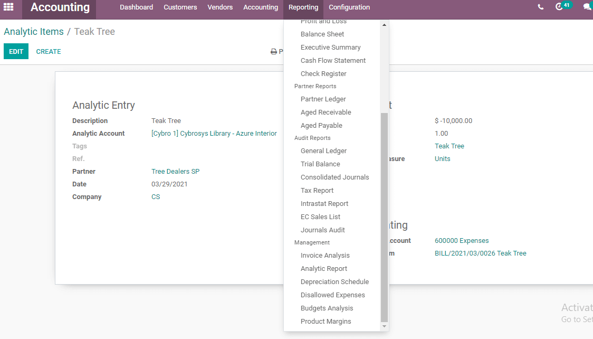Open Cybrosys Library - Azure Interior analytic account
Image resolution: width=593 pixels, height=339 pixels.
click(x=214, y=134)
